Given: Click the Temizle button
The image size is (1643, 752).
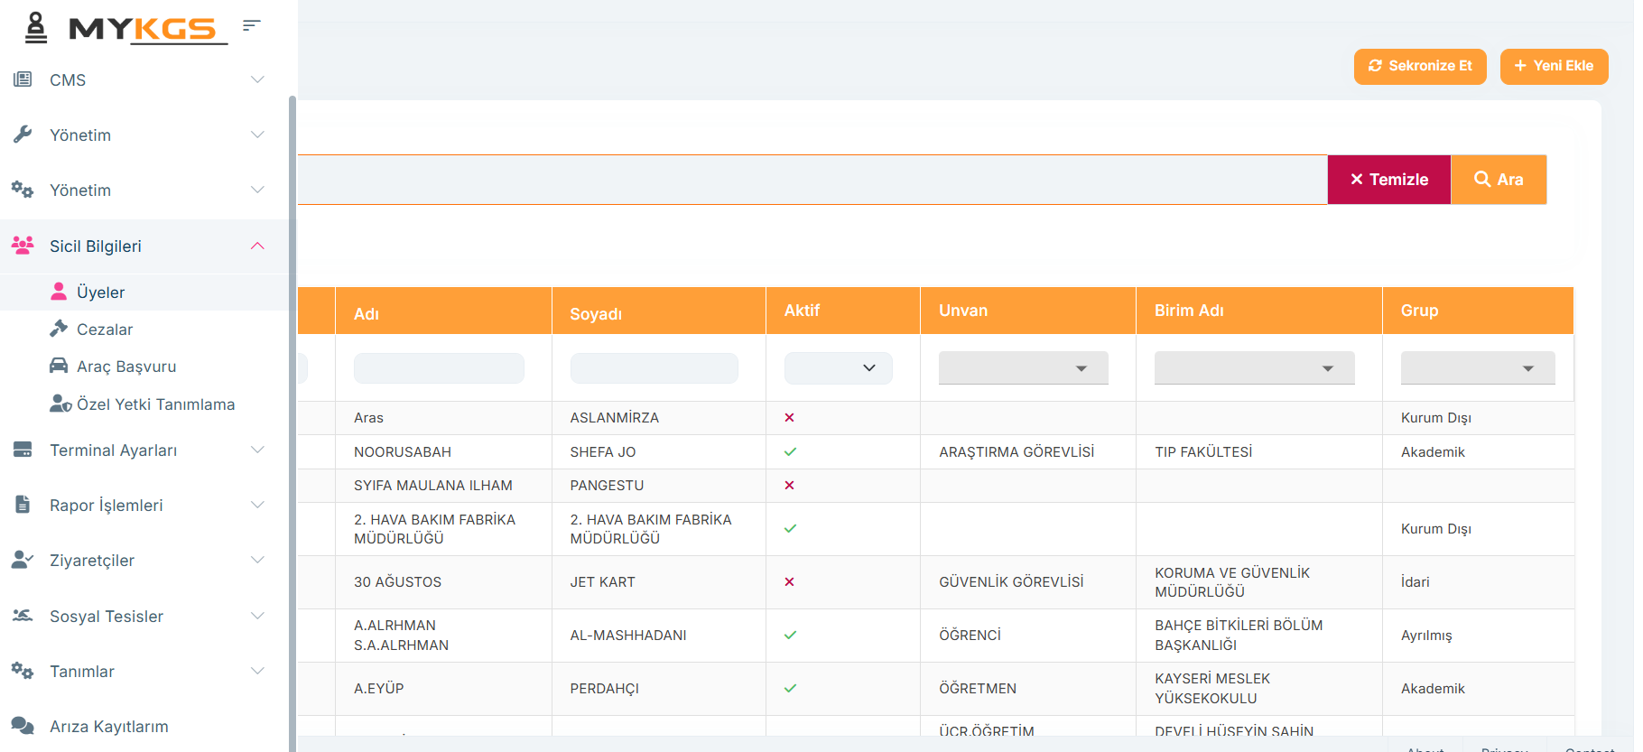Looking at the screenshot, I should [x=1388, y=180].
